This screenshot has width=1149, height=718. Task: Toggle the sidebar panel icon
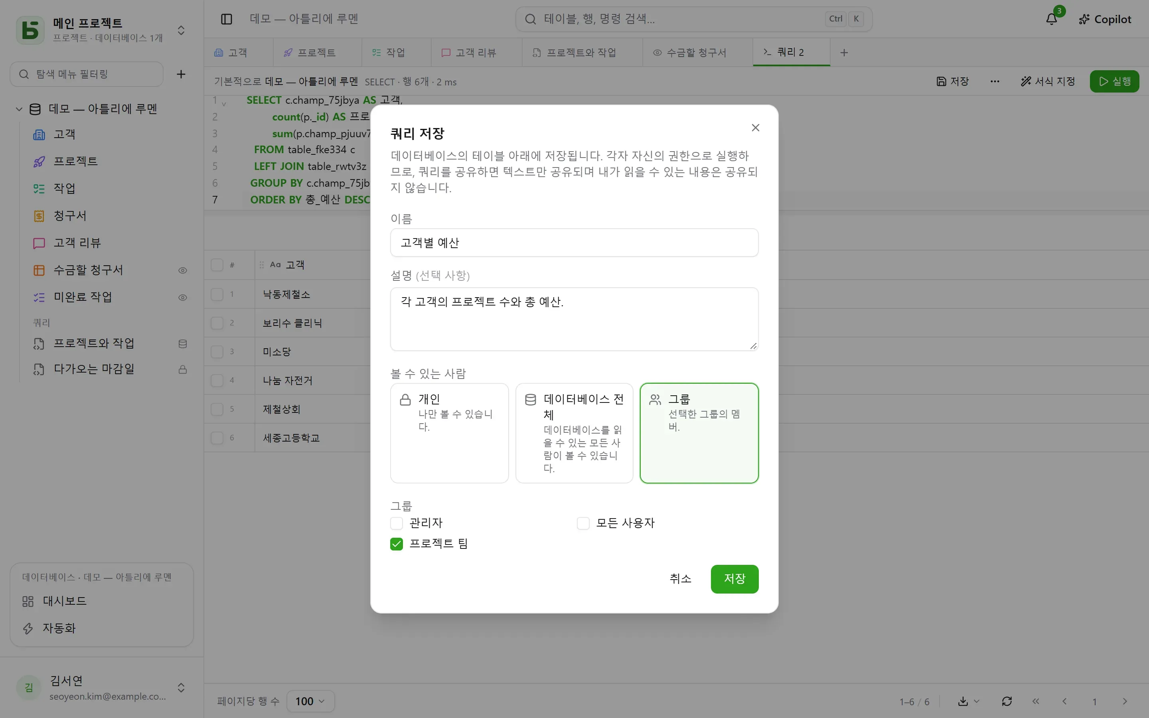[x=227, y=19]
